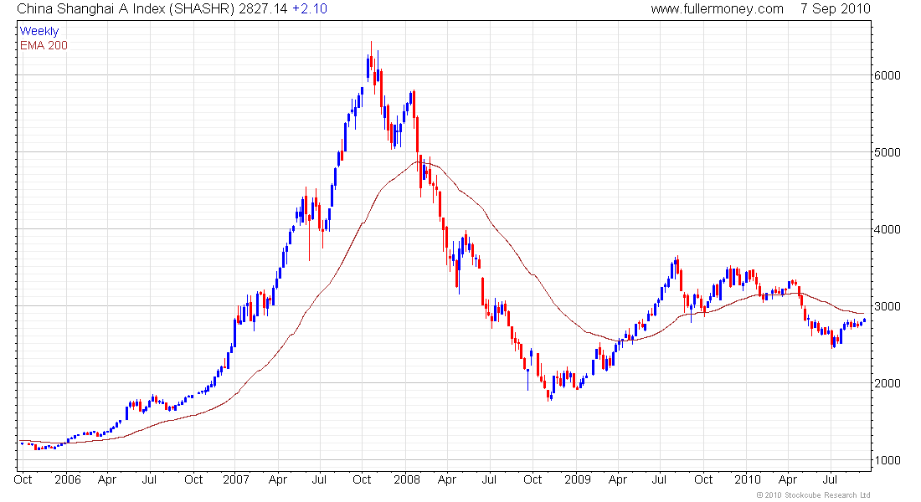Click the 2006 x-axis label
Image resolution: width=921 pixels, height=502 pixels.
pyautogui.click(x=68, y=479)
